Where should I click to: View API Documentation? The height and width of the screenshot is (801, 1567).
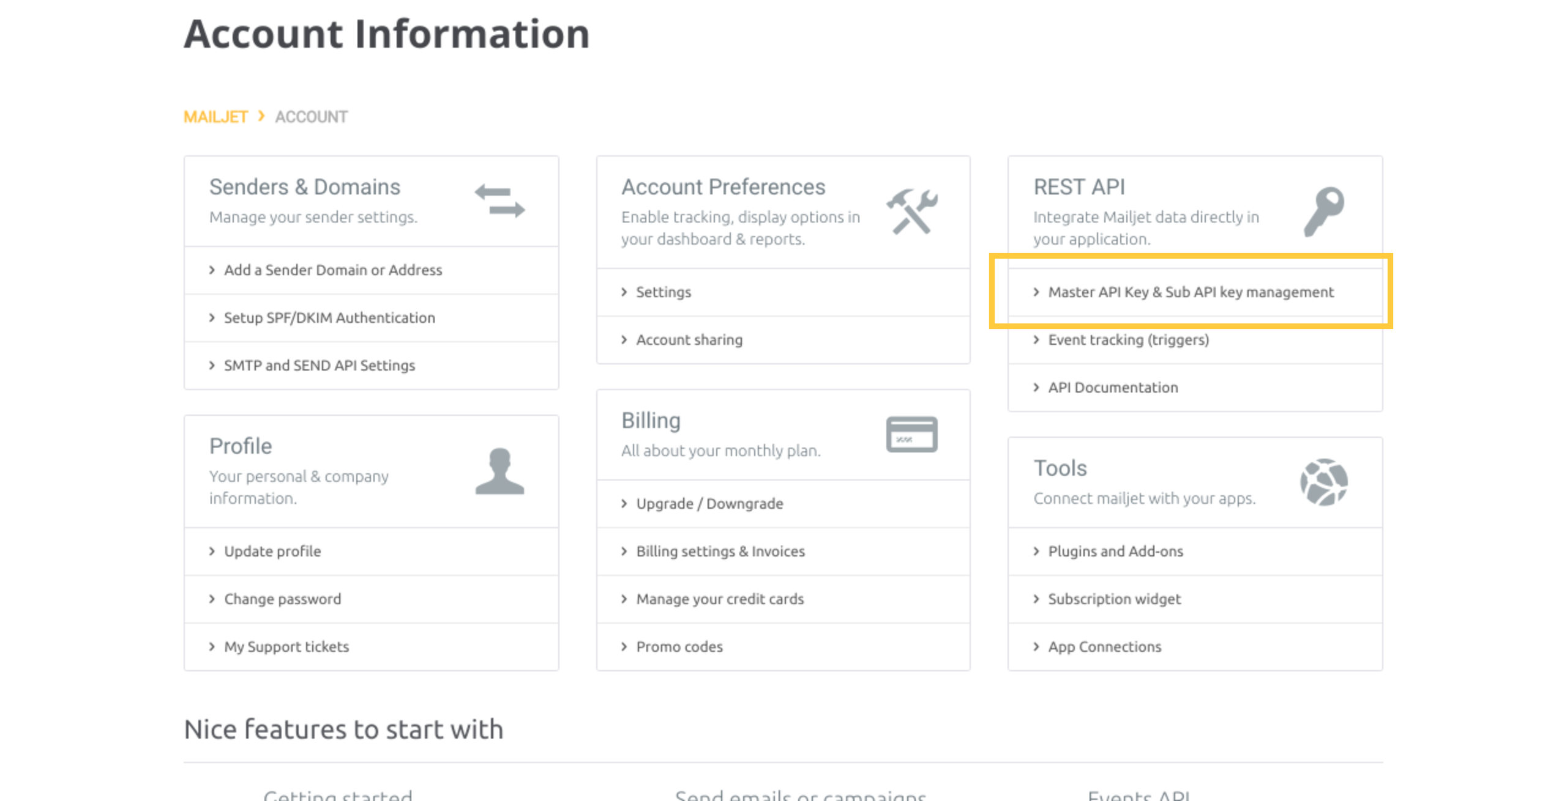(1112, 388)
